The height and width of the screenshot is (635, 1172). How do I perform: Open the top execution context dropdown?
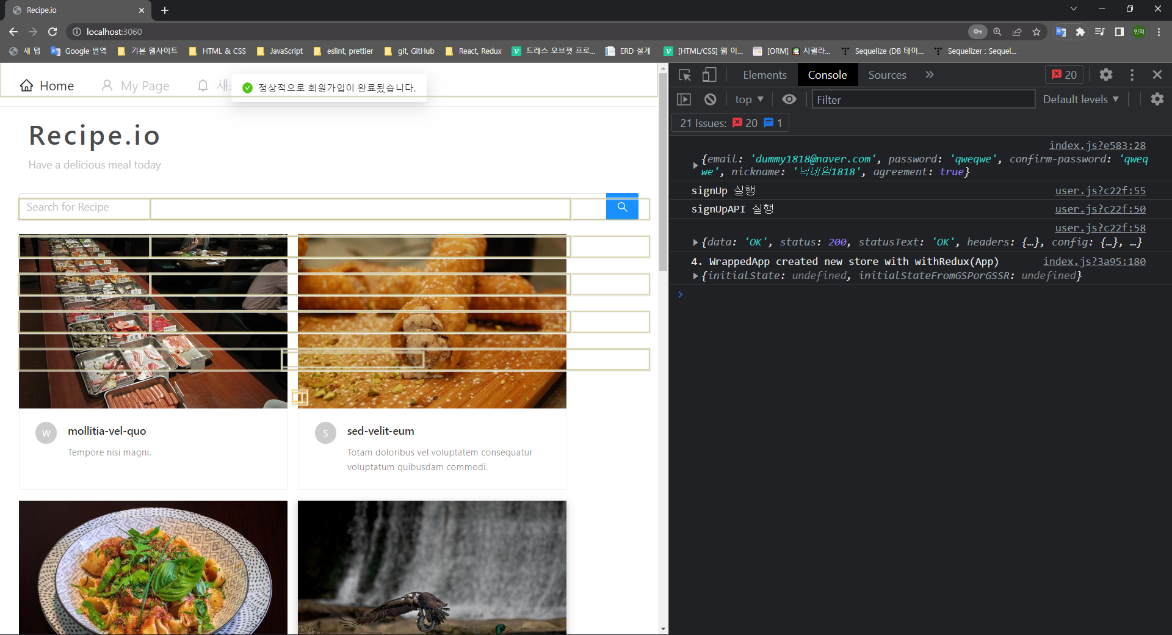pyautogui.click(x=748, y=99)
